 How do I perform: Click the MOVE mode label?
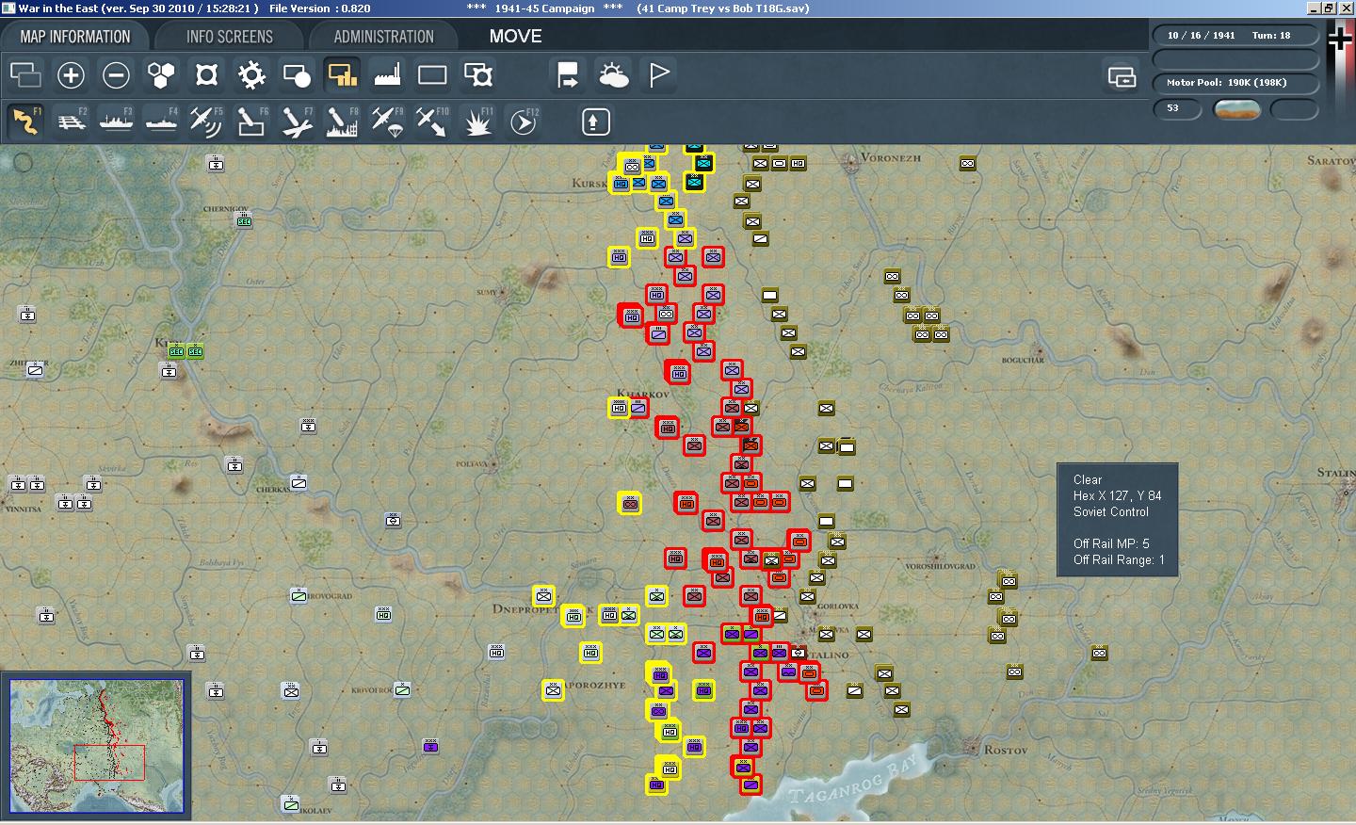click(x=515, y=37)
